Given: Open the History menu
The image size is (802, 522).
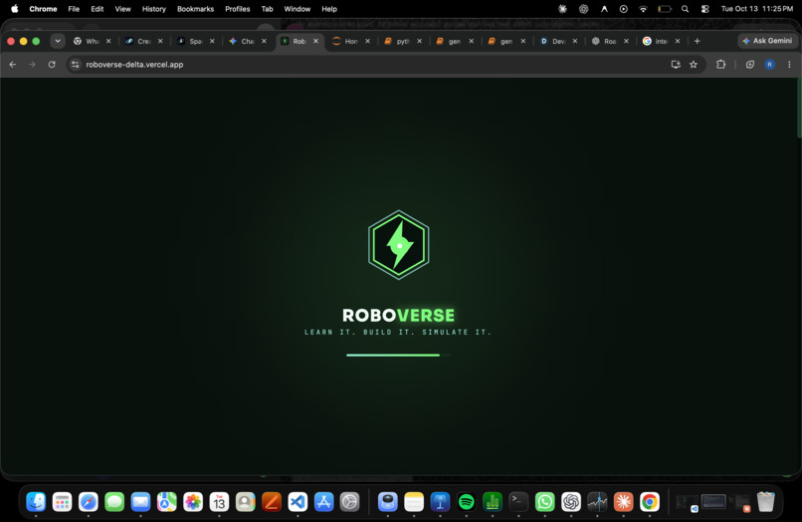Looking at the screenshot, I should (x=154, y=9).
